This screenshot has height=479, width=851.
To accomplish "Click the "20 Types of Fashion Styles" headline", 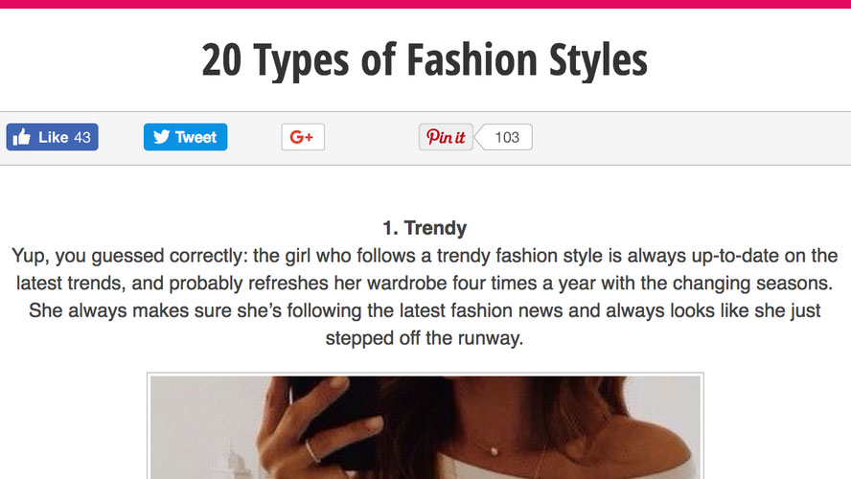I will pos(425,61).
